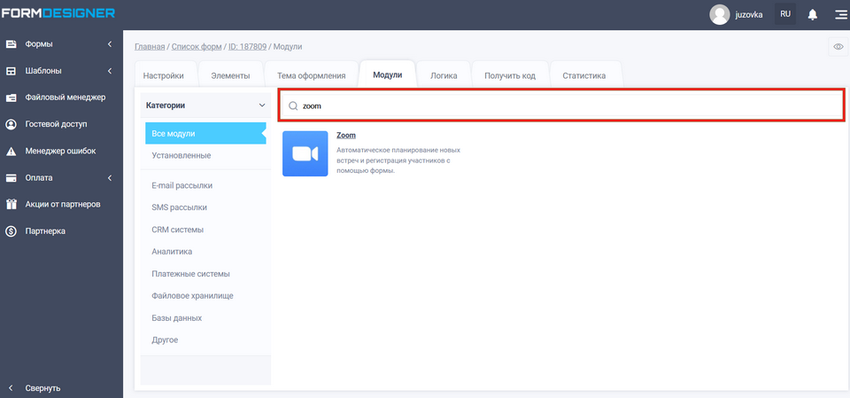Click the Zoom description text 'Автоматическое планирование новых'
The height and width of the screenshot is (398, 850).
tap(398, 150)
